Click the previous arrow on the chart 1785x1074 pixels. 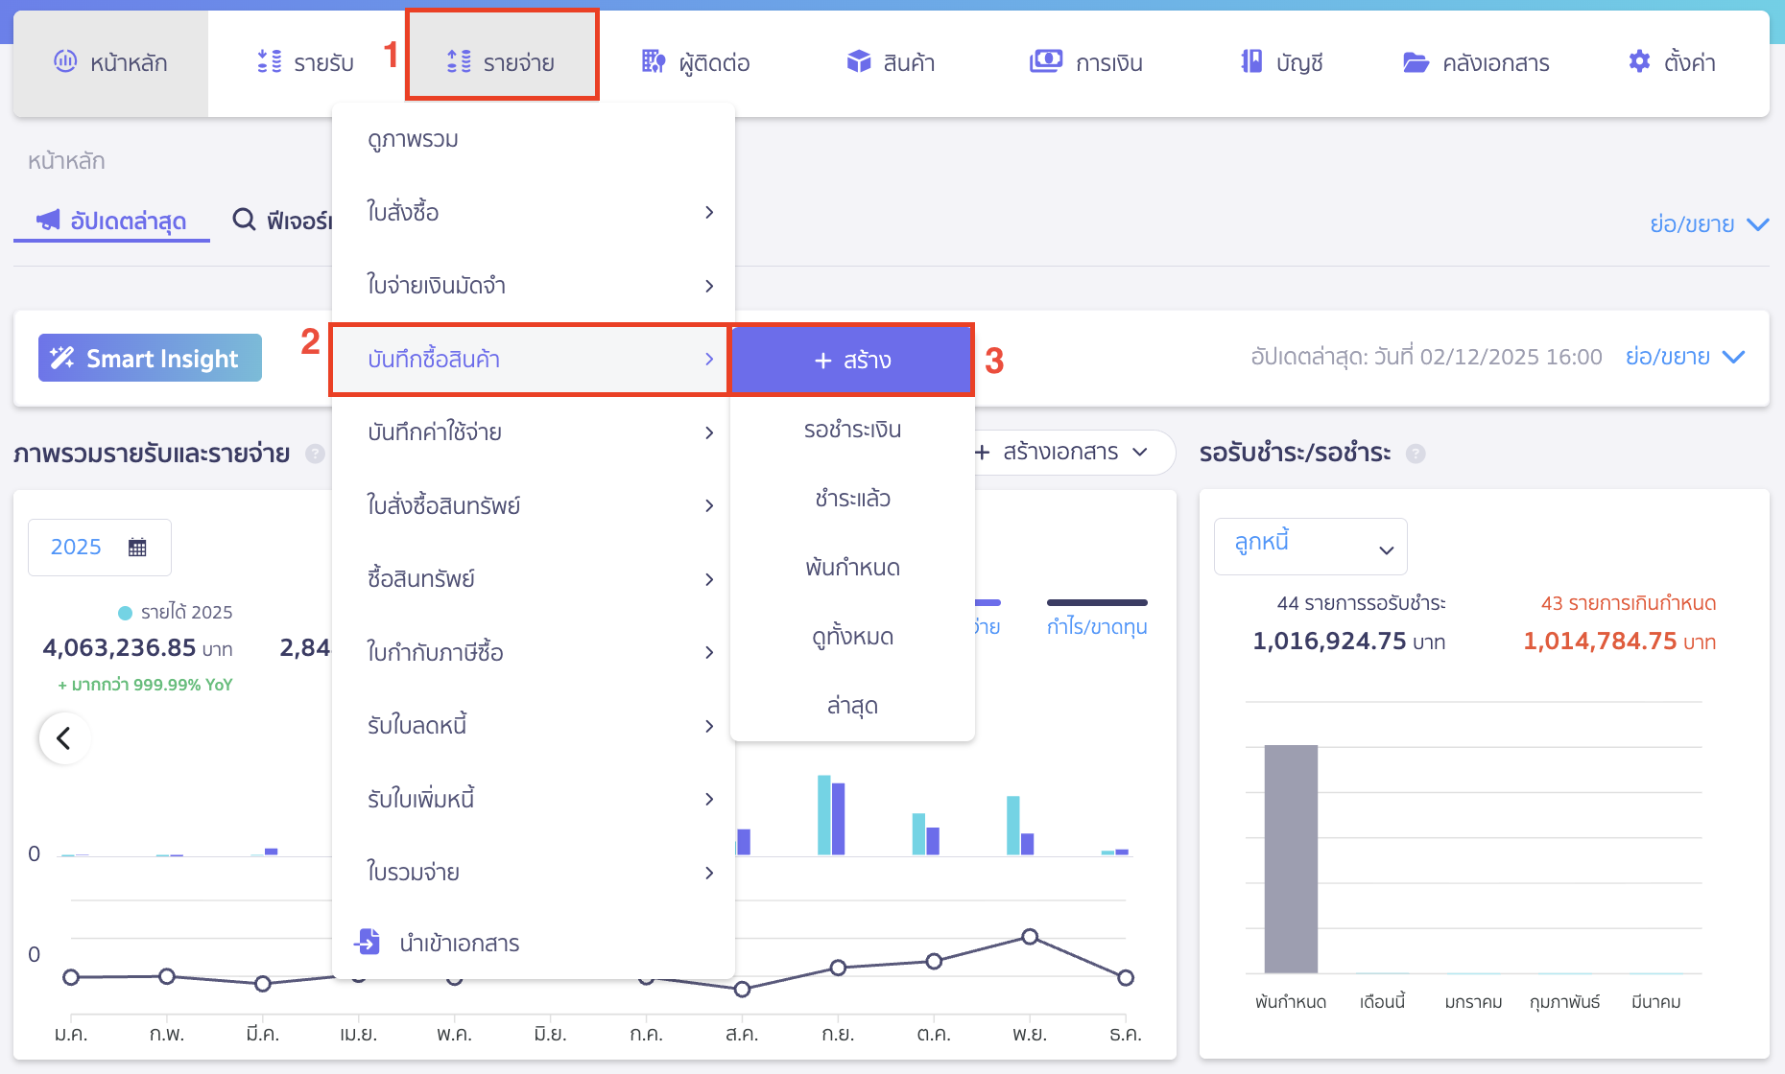pyautogui.click(x=64, y=738)
